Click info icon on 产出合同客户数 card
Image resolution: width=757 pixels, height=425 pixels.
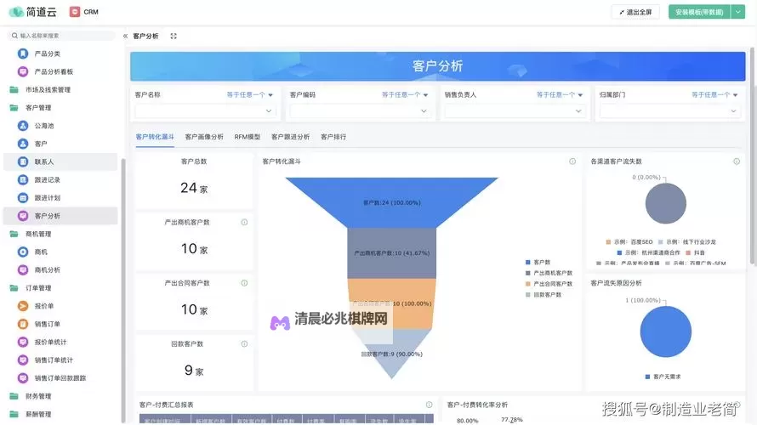click(244, 283)
